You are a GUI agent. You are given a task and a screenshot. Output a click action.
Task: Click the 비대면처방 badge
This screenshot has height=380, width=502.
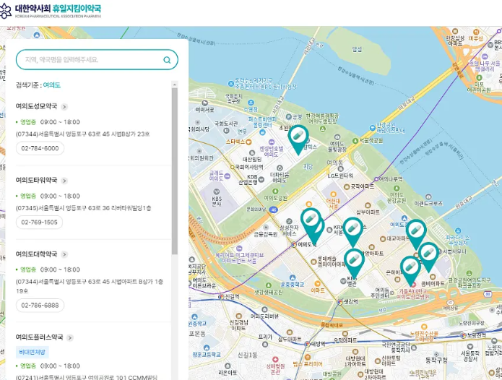[x=32, y=352]
